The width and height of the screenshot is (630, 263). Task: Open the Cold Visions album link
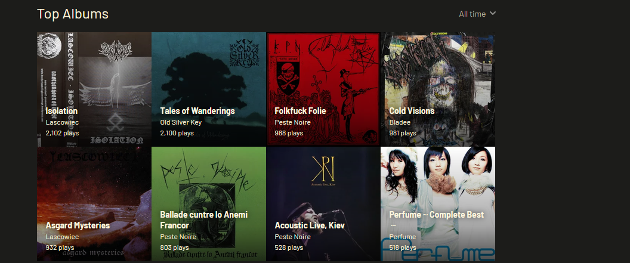412,111
